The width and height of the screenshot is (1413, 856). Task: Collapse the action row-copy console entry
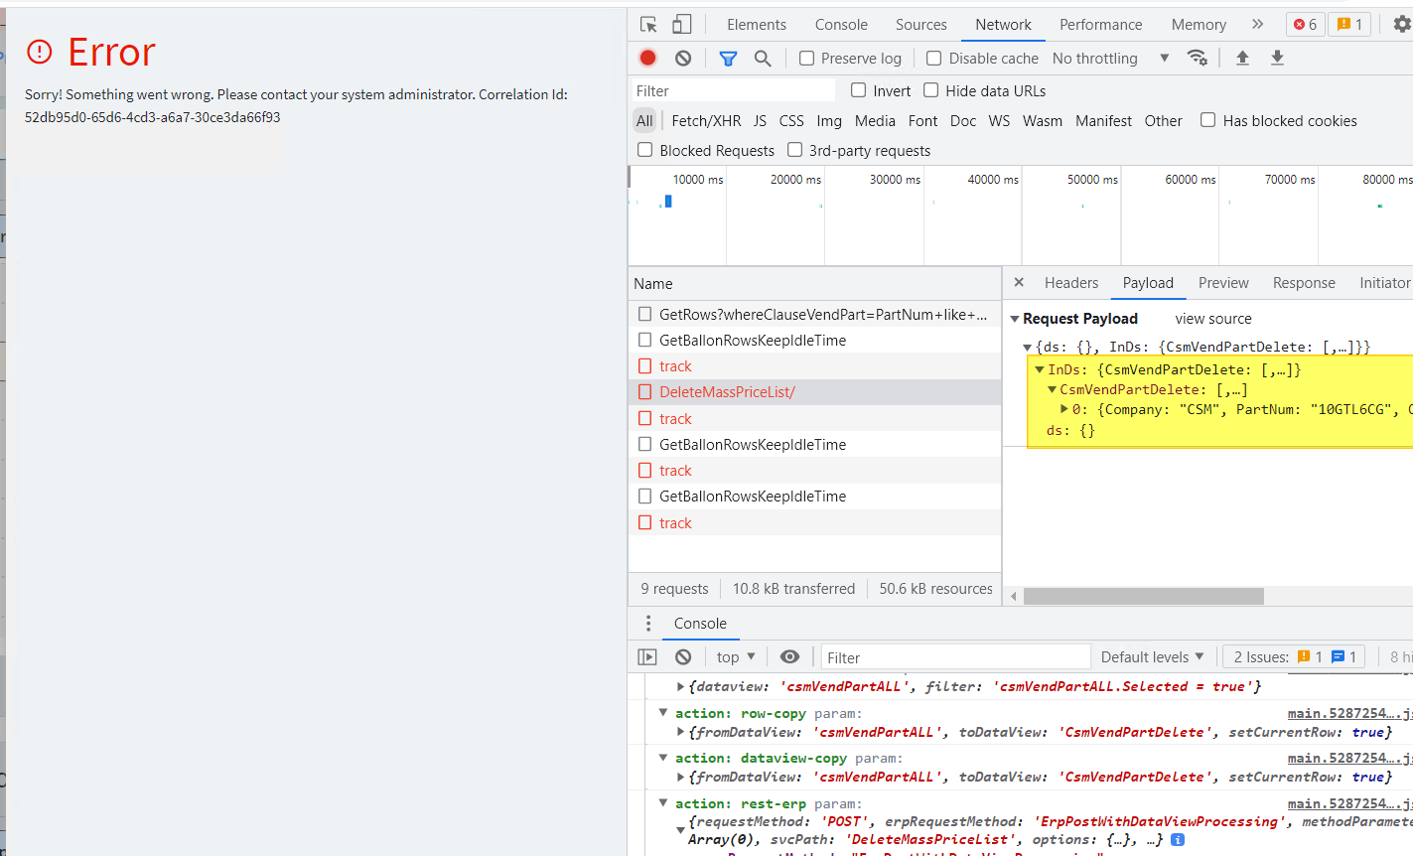click(x=663, y=713)
